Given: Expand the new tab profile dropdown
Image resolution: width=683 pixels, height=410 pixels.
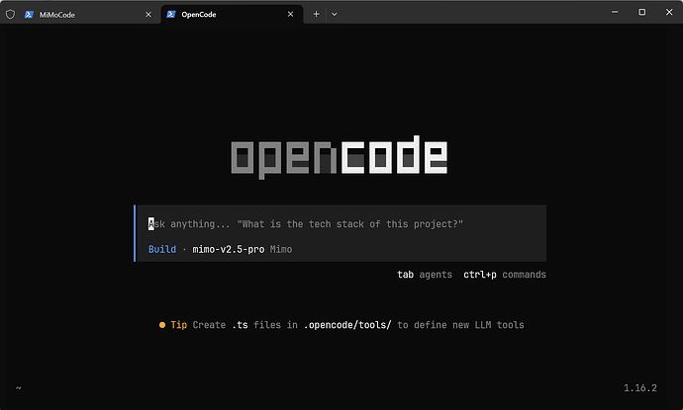Looking at the screenshot, I should pyautogui.click(x=335, y=15).
